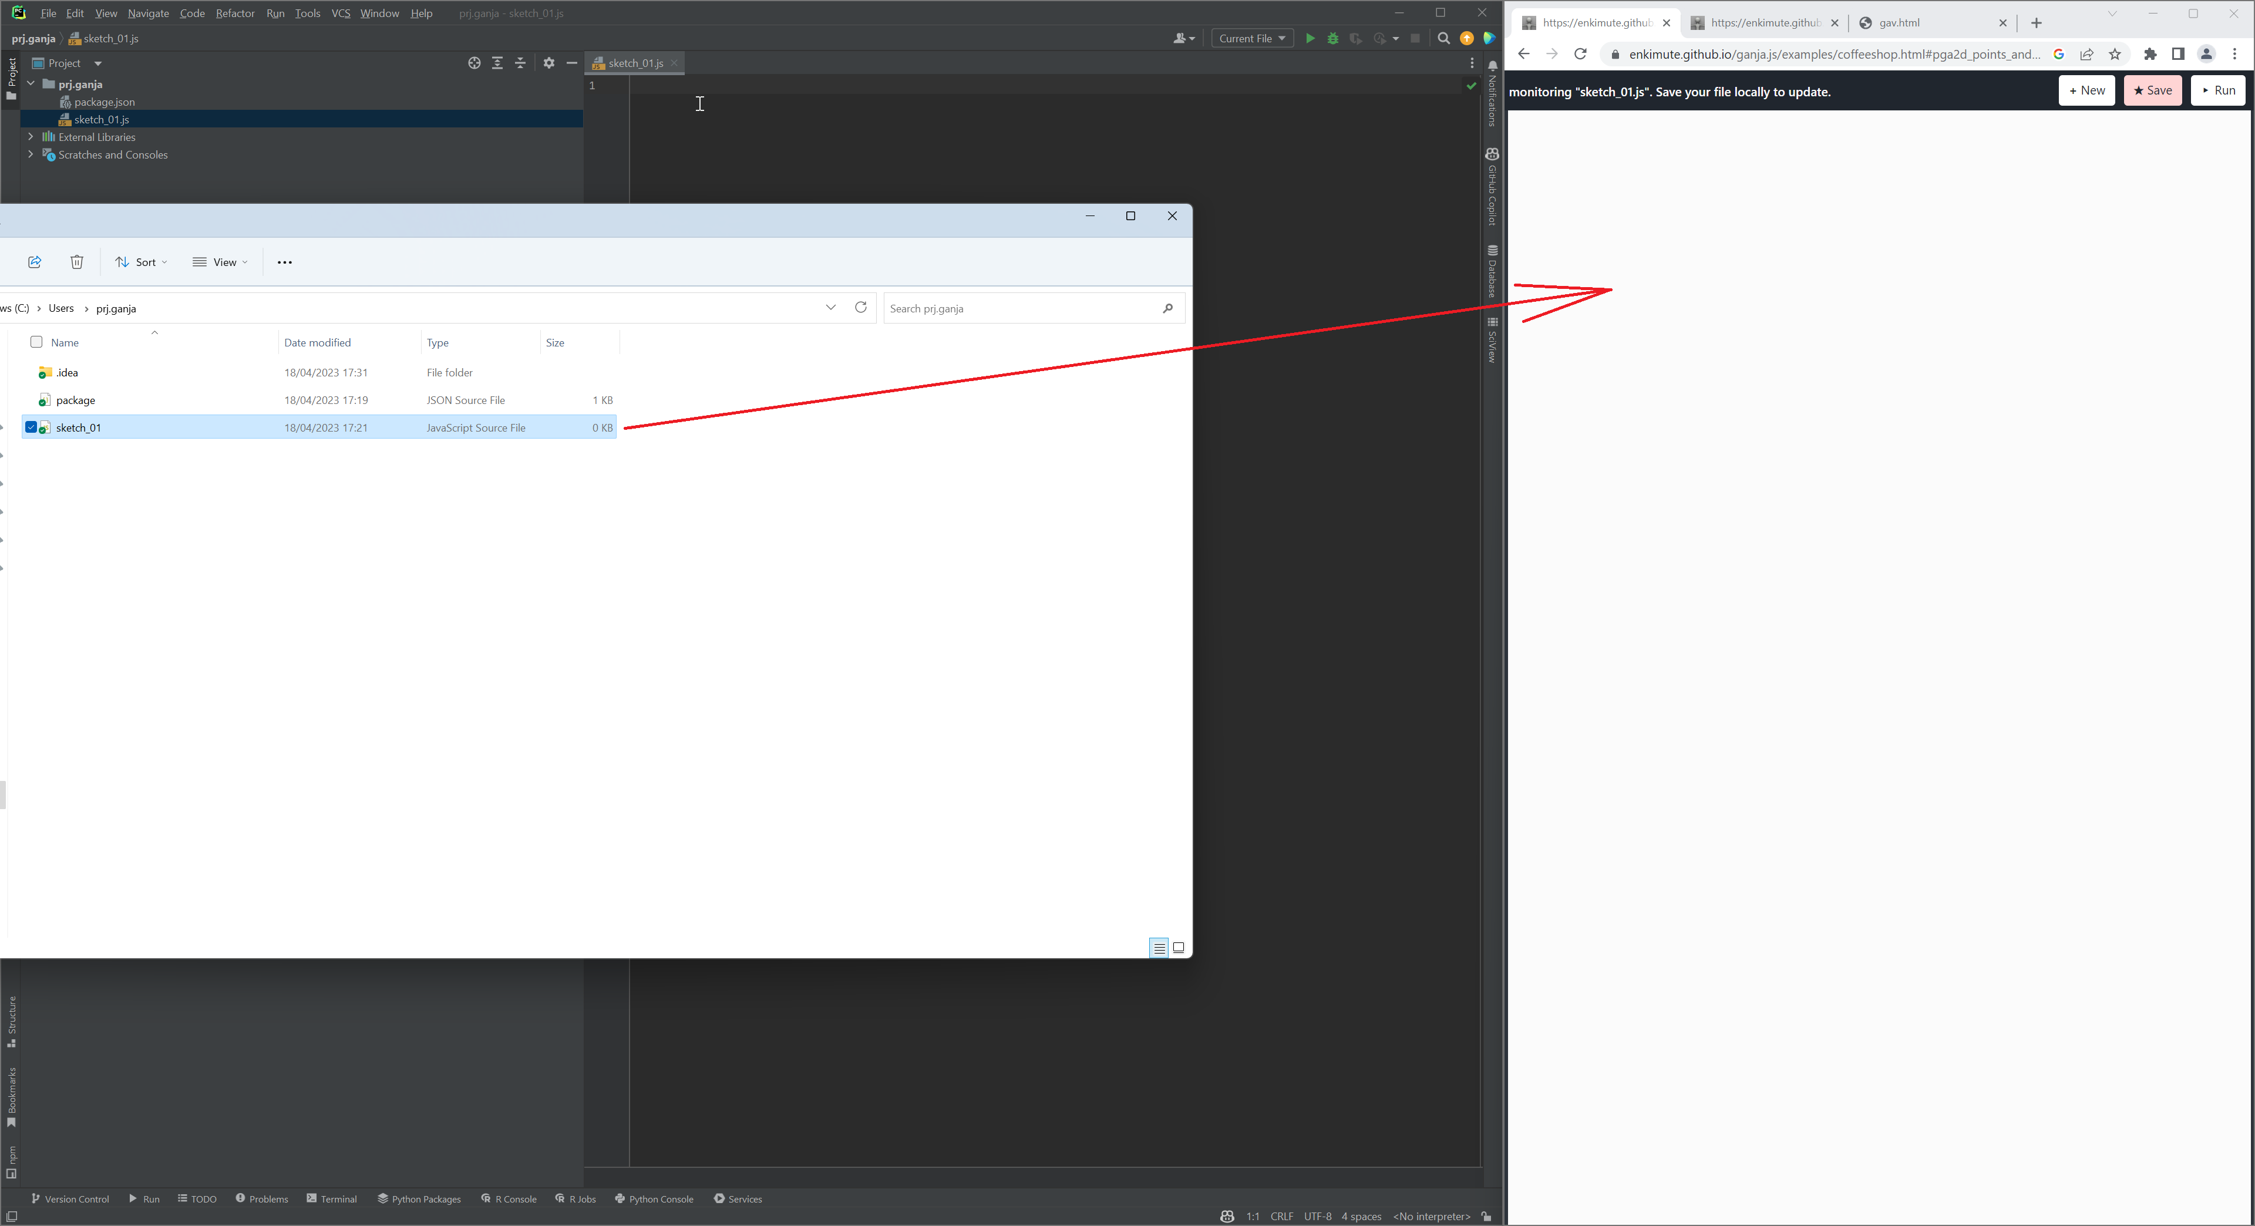The height and width of the screenshot is (1226, 2255).
Task: Click Select Opened File target icon
Action: click(474, 63)
